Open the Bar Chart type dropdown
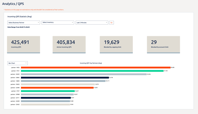Image resolution: width=198 pixels, height=114 pixels. click(x=18, y=63)
